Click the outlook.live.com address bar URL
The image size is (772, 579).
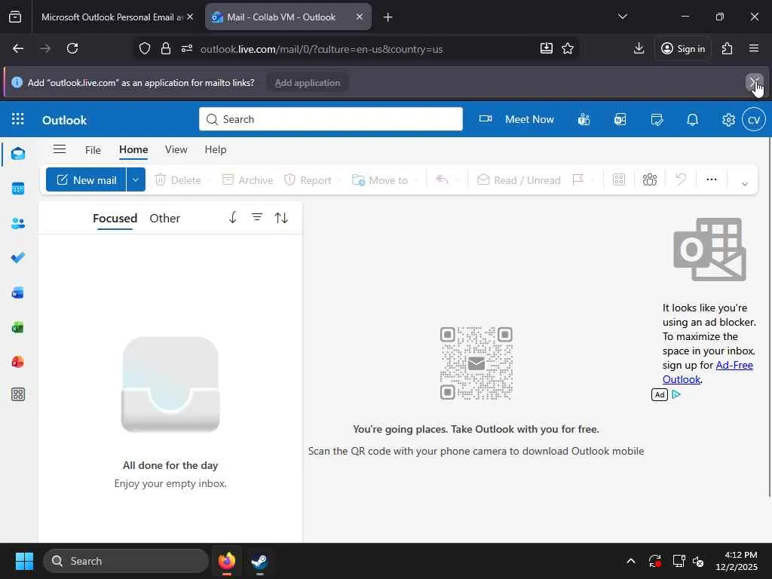tap(321, 49)
